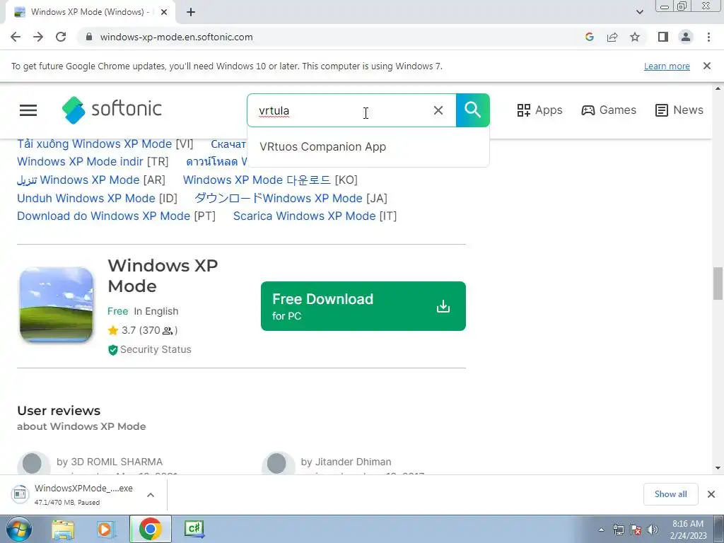Open the Games section
The image size is (724, 543).
coord(609,110)
